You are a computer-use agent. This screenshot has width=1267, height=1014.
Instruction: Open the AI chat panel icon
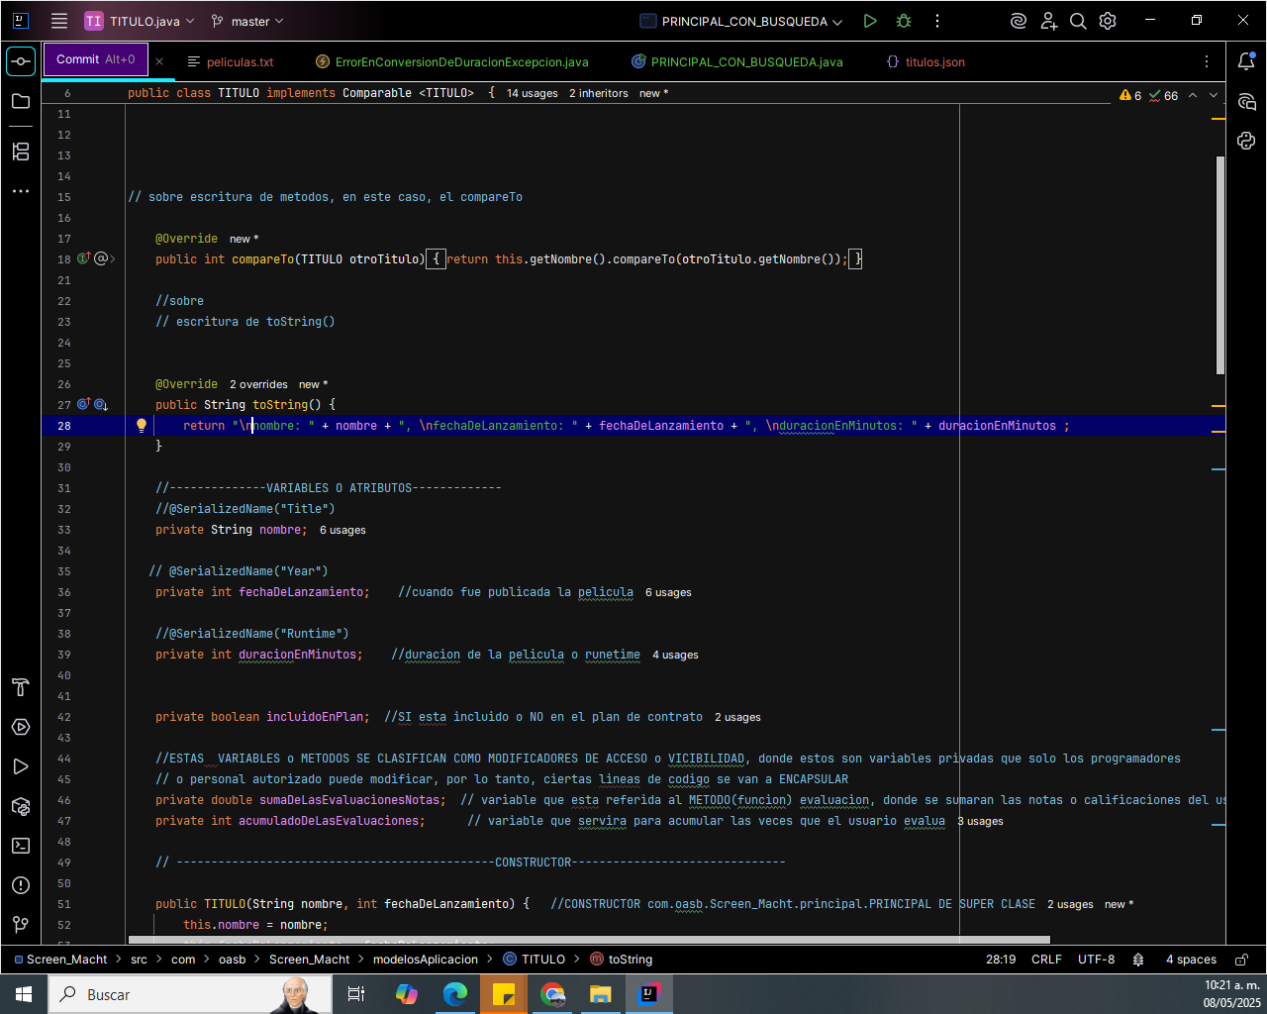[x=1246, y=101]
